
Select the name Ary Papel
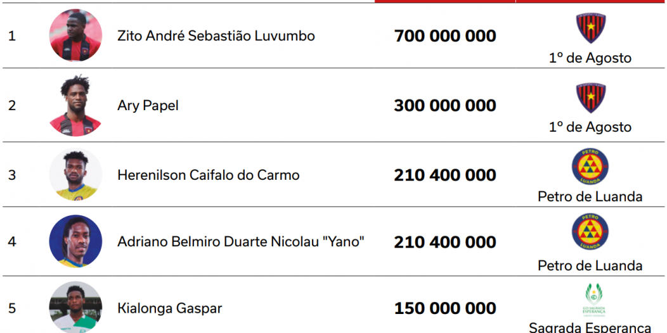click(x=148, y=106)
